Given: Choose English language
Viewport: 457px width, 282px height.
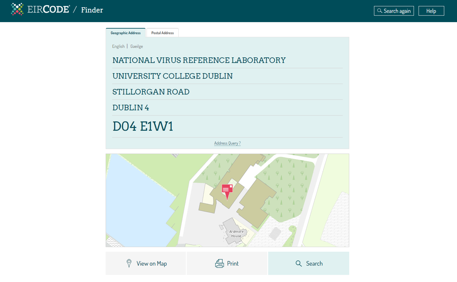Looking at the screenshot, I should [x=118, y=46].
